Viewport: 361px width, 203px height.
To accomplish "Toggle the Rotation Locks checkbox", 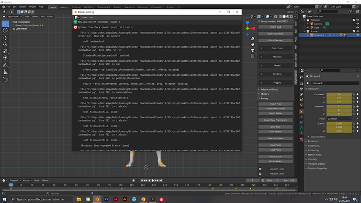I will pyautogui.click(x=260, y=174).
